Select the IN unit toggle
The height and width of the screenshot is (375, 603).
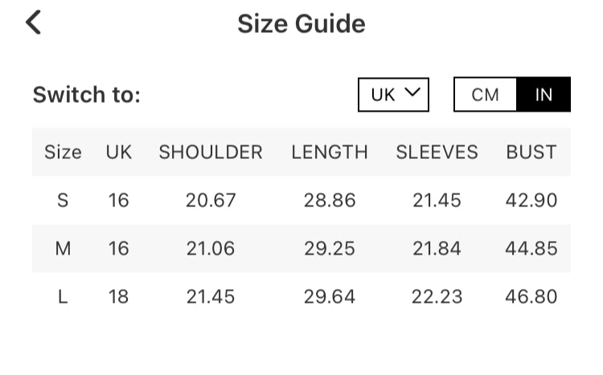(x=544, y=95)
